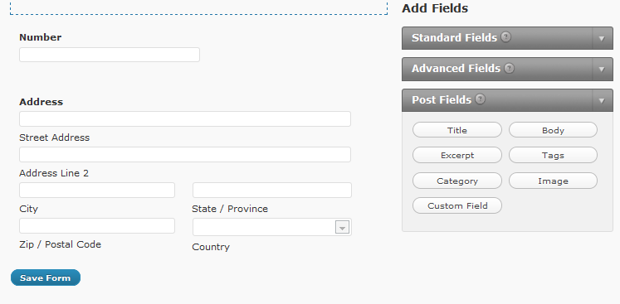Viewport: 620px width, 304px height.
Task: Add a Custom Field post field
Action: 457,205
